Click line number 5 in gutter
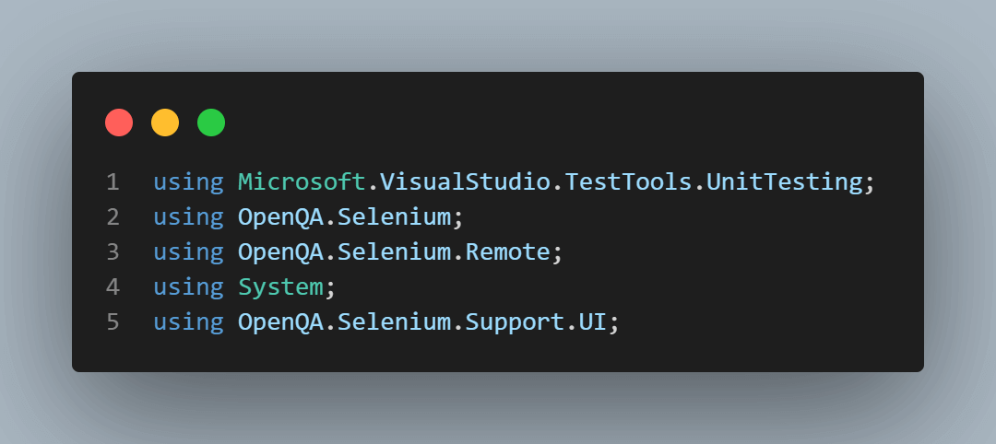This screenshot has height=444, width=996. click(x=113, y=322)
